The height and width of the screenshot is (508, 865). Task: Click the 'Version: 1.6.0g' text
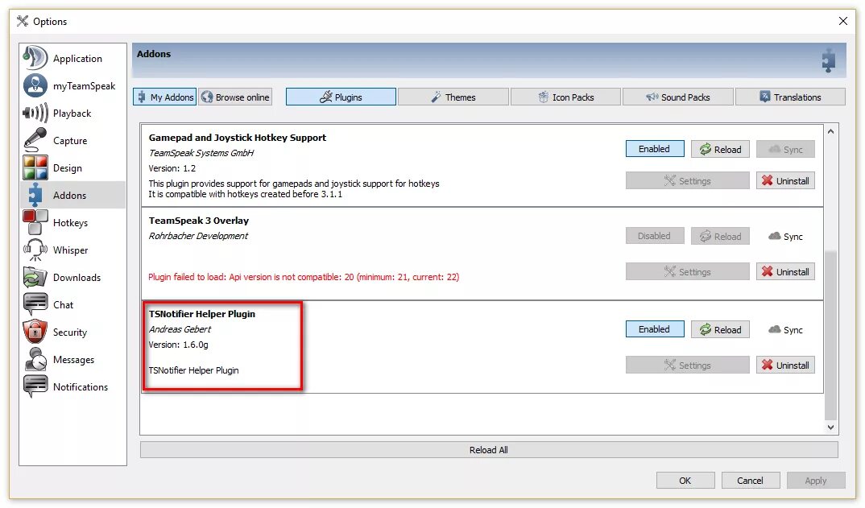pos(178,345)
